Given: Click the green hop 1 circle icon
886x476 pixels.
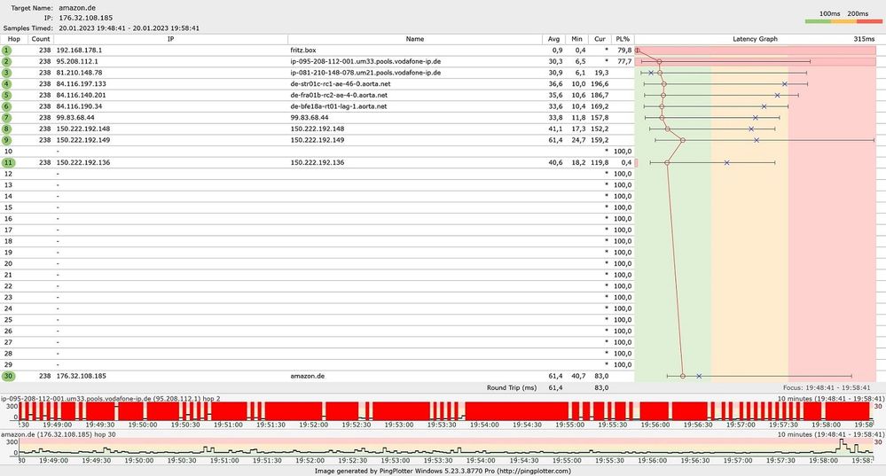Looking at the screenshot, I should pos(6,51).
